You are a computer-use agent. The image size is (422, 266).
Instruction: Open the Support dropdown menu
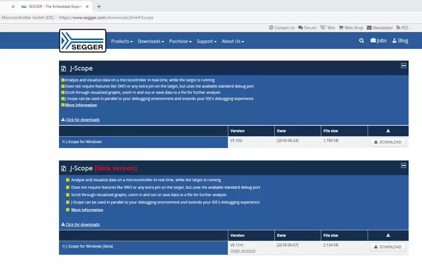click(206, 41)
